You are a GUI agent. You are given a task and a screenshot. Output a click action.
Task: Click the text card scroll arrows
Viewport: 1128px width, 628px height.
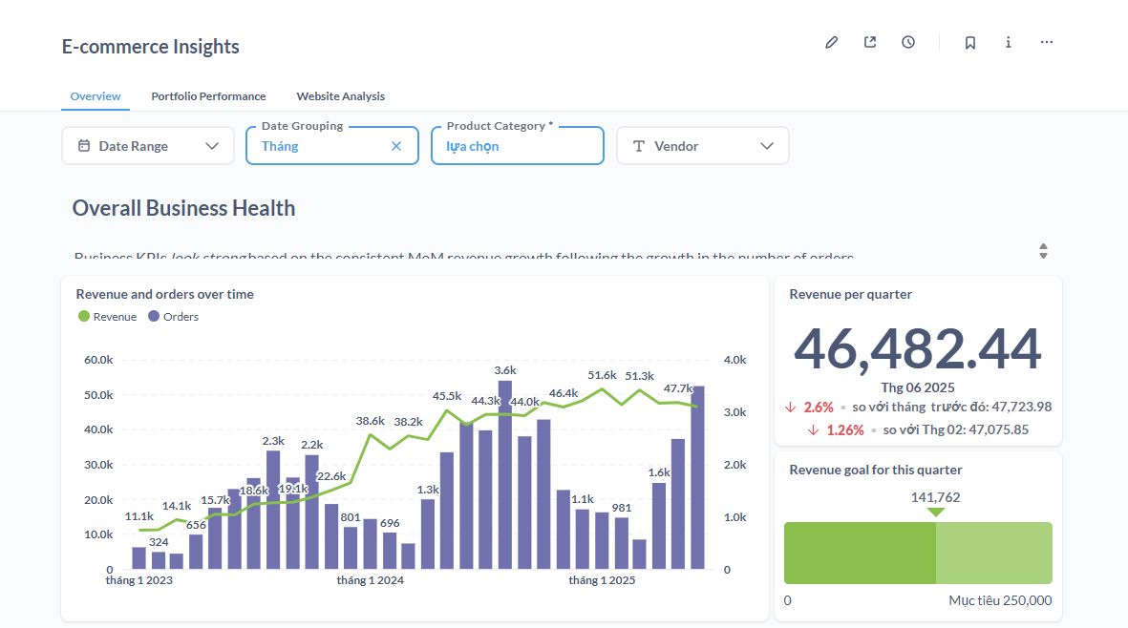(x=1043, y=251)
